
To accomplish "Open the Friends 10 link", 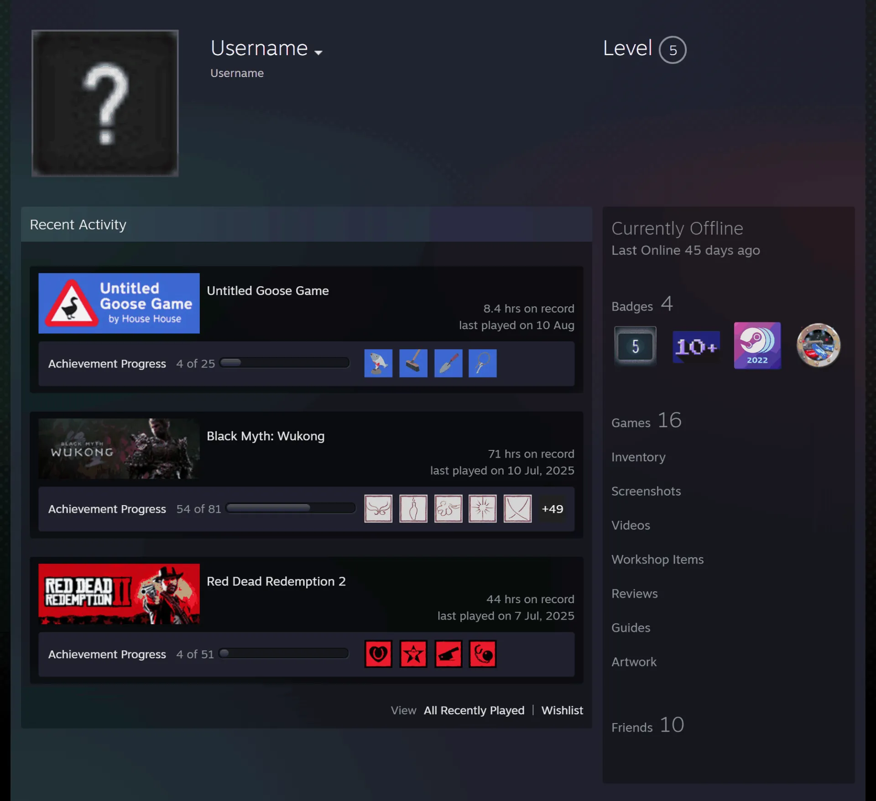I will point(648,725).
